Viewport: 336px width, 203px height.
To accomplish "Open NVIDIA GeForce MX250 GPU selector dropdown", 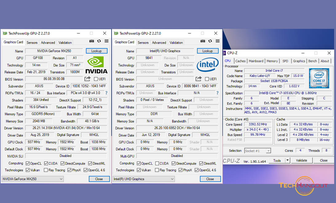I will (x=33, y=179).
